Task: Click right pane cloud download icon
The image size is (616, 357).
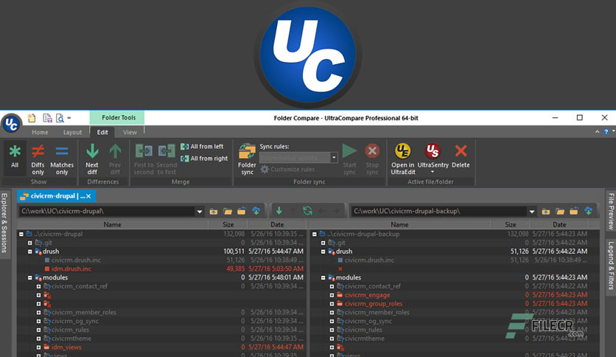Action: tap(588, 211)
